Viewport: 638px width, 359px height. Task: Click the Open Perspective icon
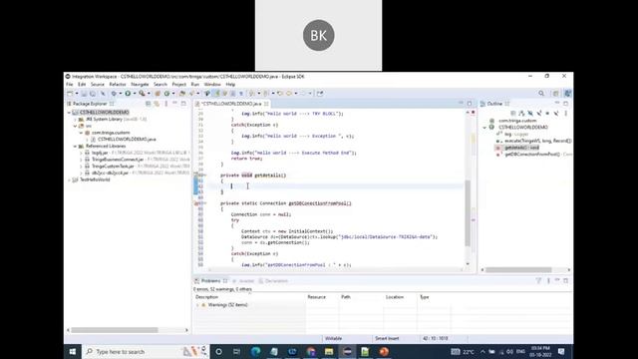[x=556, y=93]
